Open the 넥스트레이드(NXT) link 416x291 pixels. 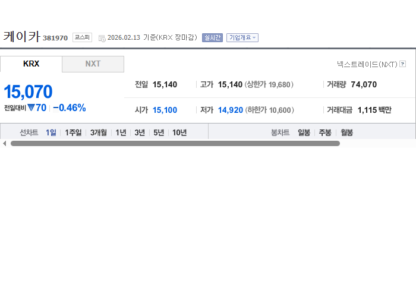(x=367, y=64)
